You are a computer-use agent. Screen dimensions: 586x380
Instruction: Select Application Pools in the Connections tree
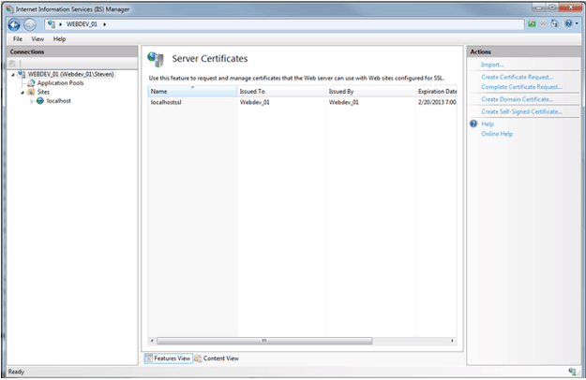coord(60,83)
